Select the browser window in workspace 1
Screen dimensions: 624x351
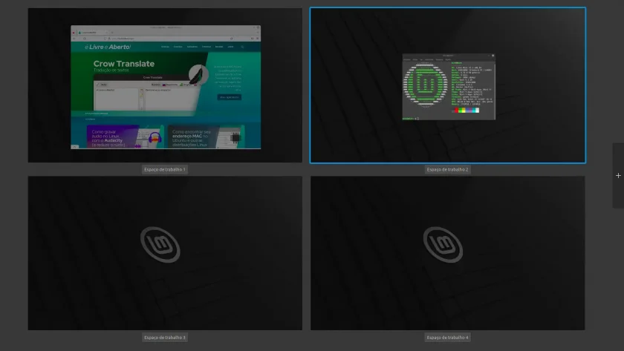(166, 87)
